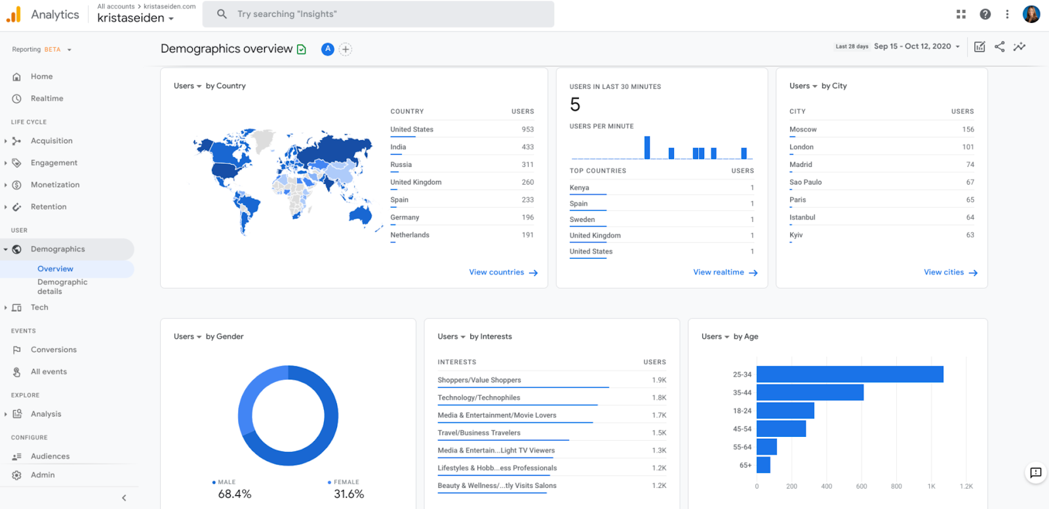Click the All events icon
Image resolution: width=1049 pixels, height=509 pixels.
[x=17, y=372]
